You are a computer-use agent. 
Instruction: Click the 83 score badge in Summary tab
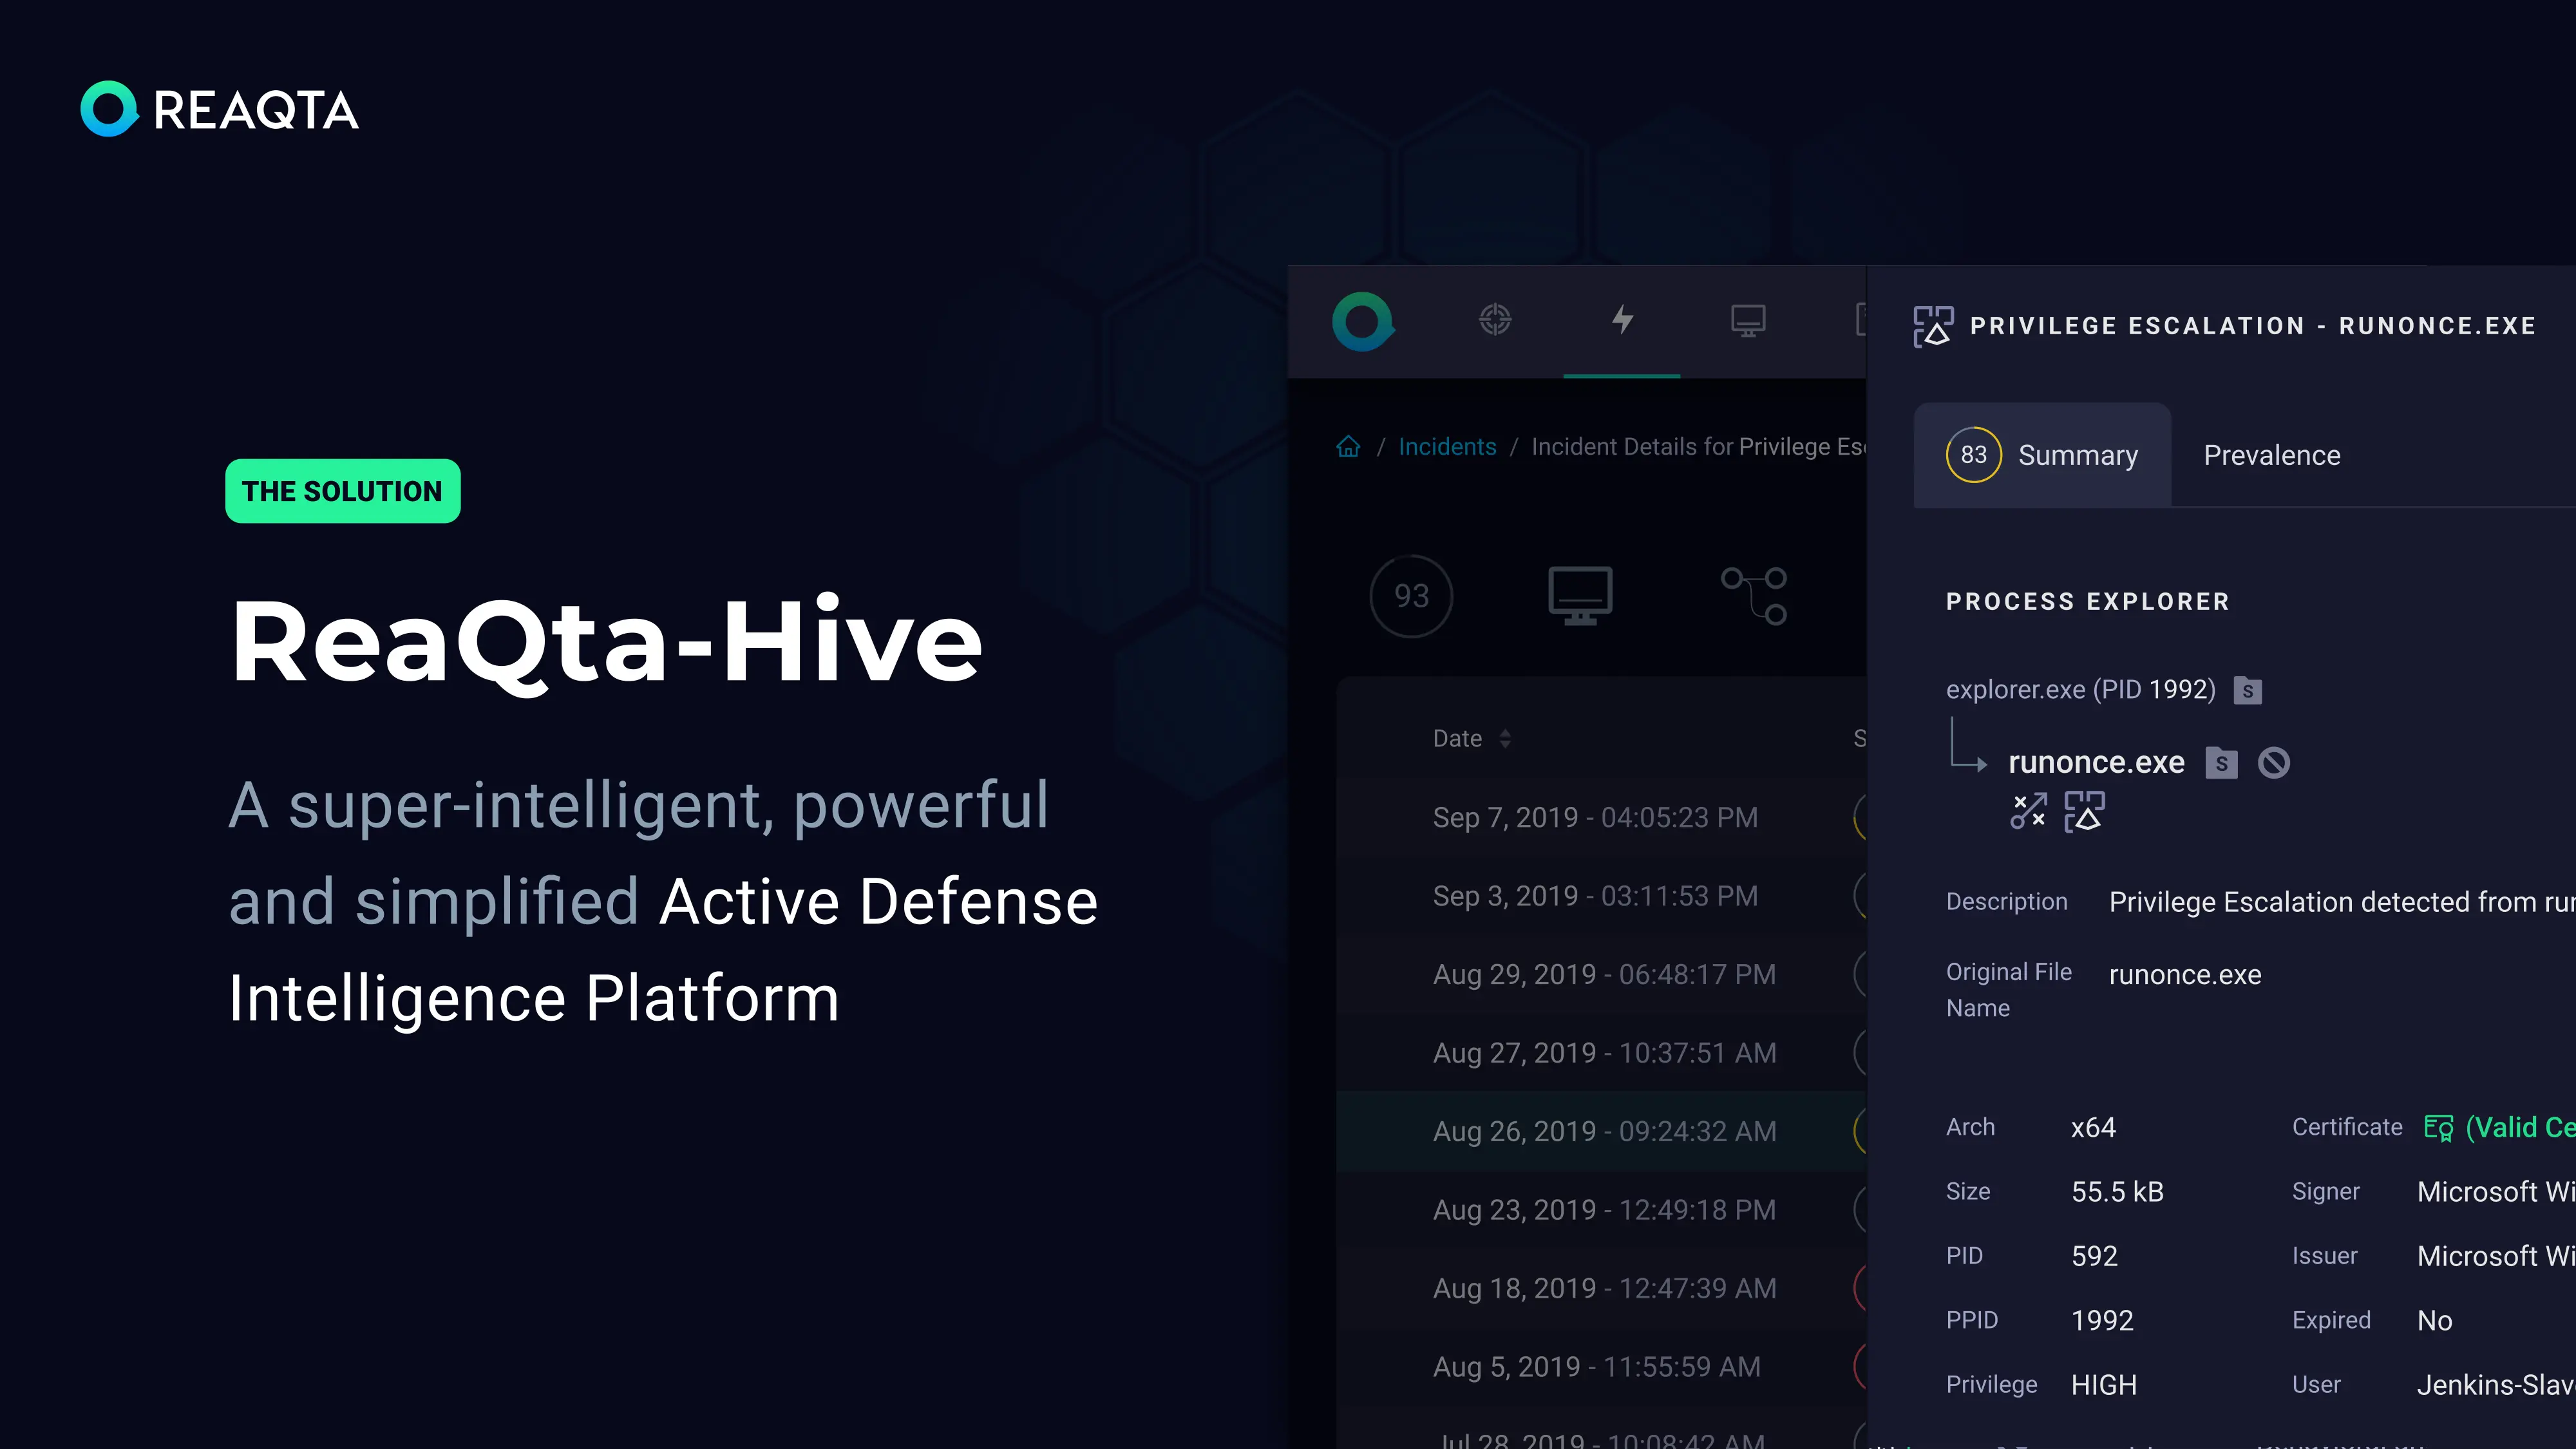tap(1973, 455)
